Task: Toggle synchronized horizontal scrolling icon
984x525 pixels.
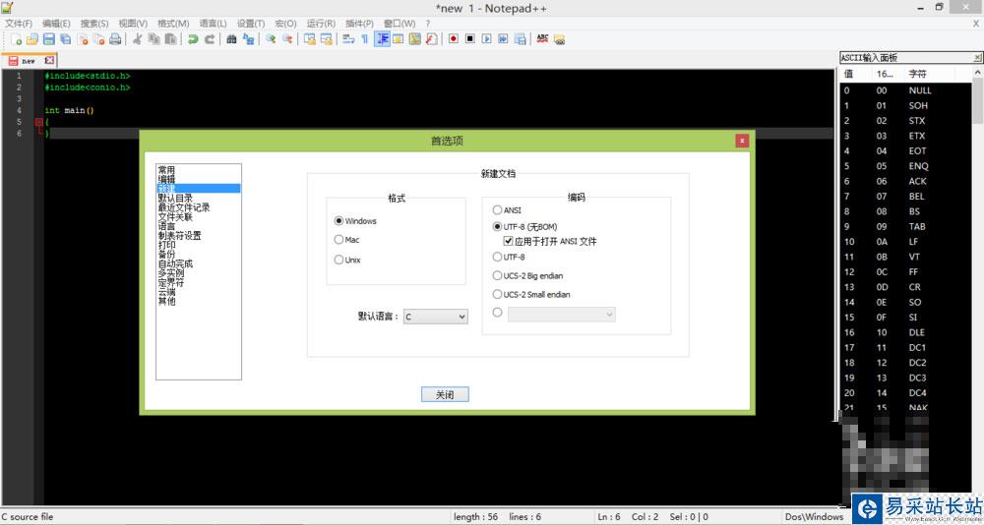Action: [327, 39]
